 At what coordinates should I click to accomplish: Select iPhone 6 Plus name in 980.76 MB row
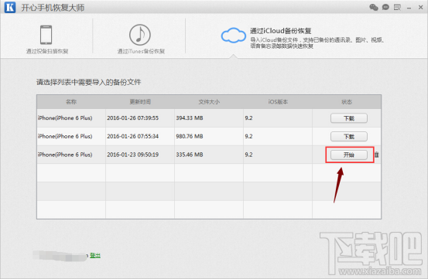click(x=65, y=136)
